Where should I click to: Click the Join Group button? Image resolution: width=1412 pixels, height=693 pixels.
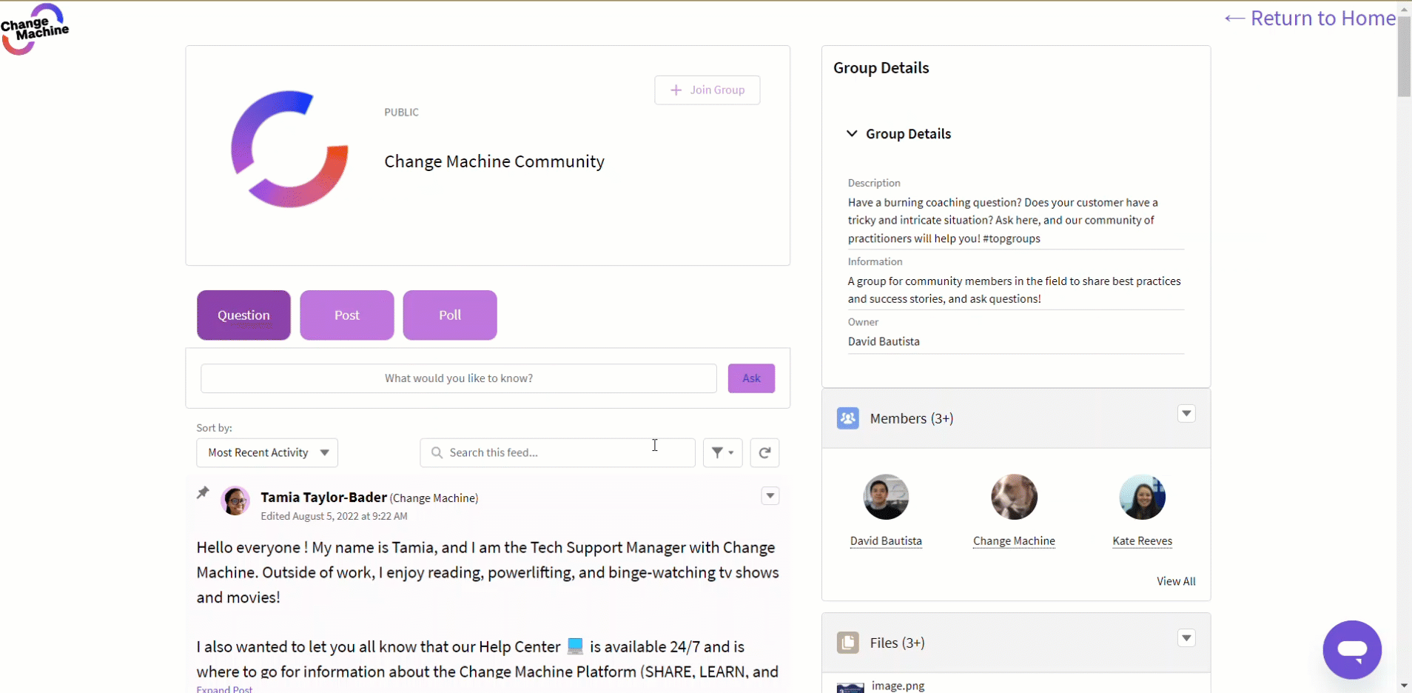click(707, 90)
